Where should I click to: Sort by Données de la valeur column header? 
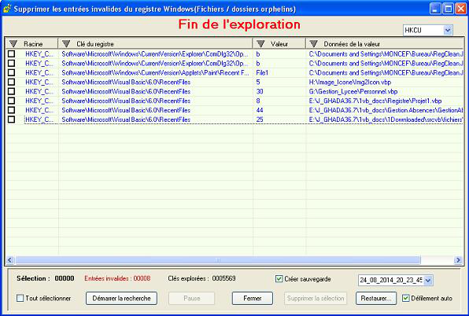[384, 44]
